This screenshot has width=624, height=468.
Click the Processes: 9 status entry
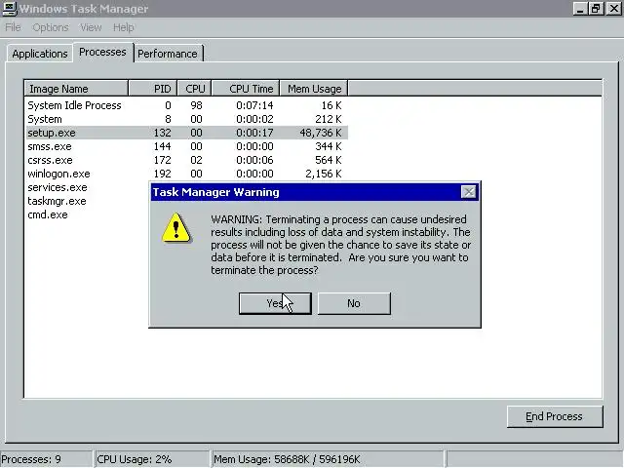[46, 459]
